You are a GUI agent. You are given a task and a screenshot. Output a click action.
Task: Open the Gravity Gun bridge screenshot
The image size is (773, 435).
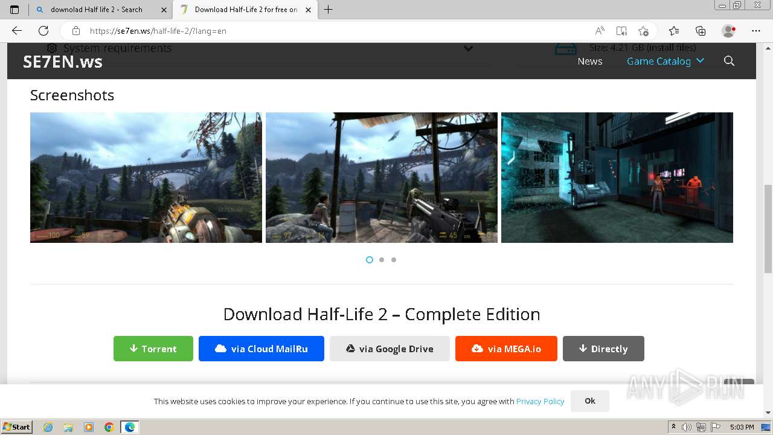pos(146,178)
